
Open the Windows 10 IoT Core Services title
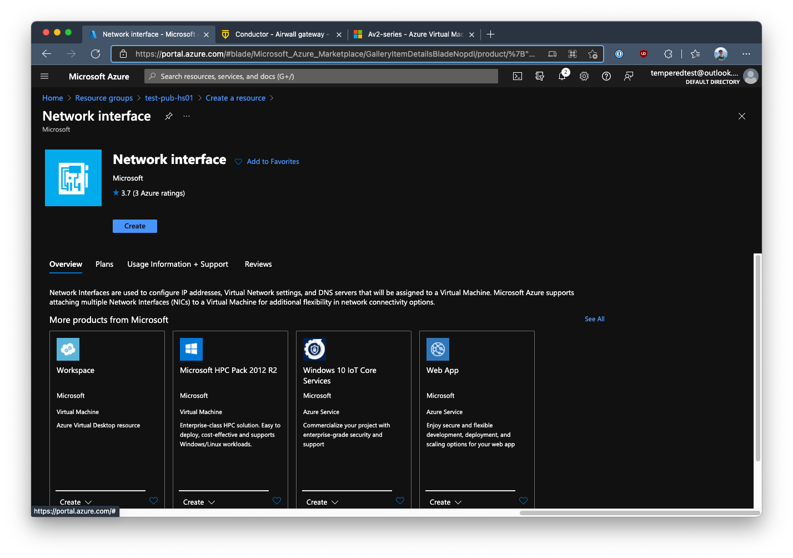click(340, 376)
